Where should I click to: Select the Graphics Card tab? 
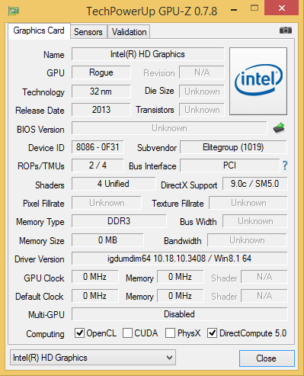coord(39,31)
